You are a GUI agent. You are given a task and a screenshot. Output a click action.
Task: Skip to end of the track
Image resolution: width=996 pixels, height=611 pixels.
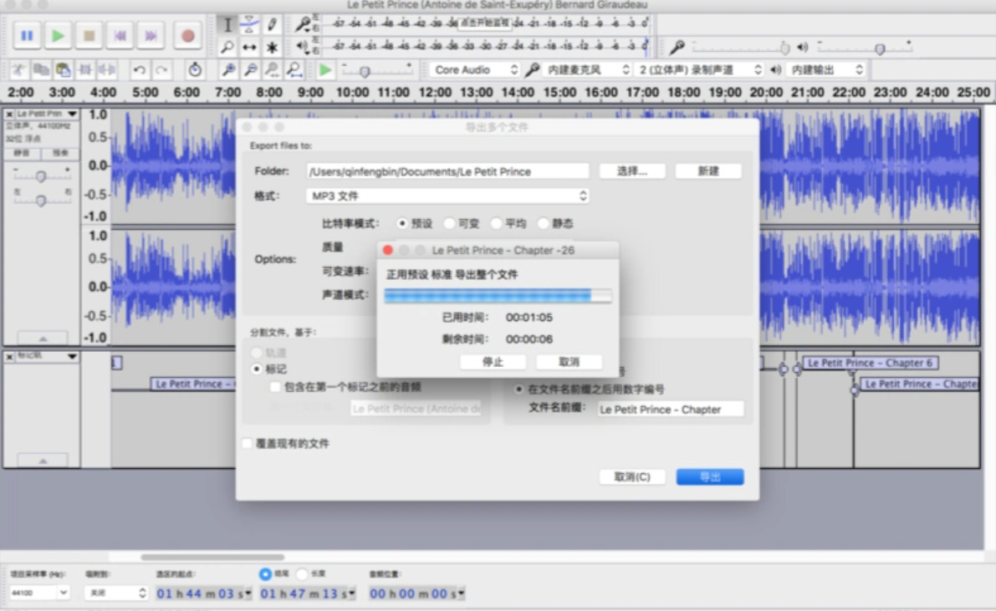pos(151,36)
